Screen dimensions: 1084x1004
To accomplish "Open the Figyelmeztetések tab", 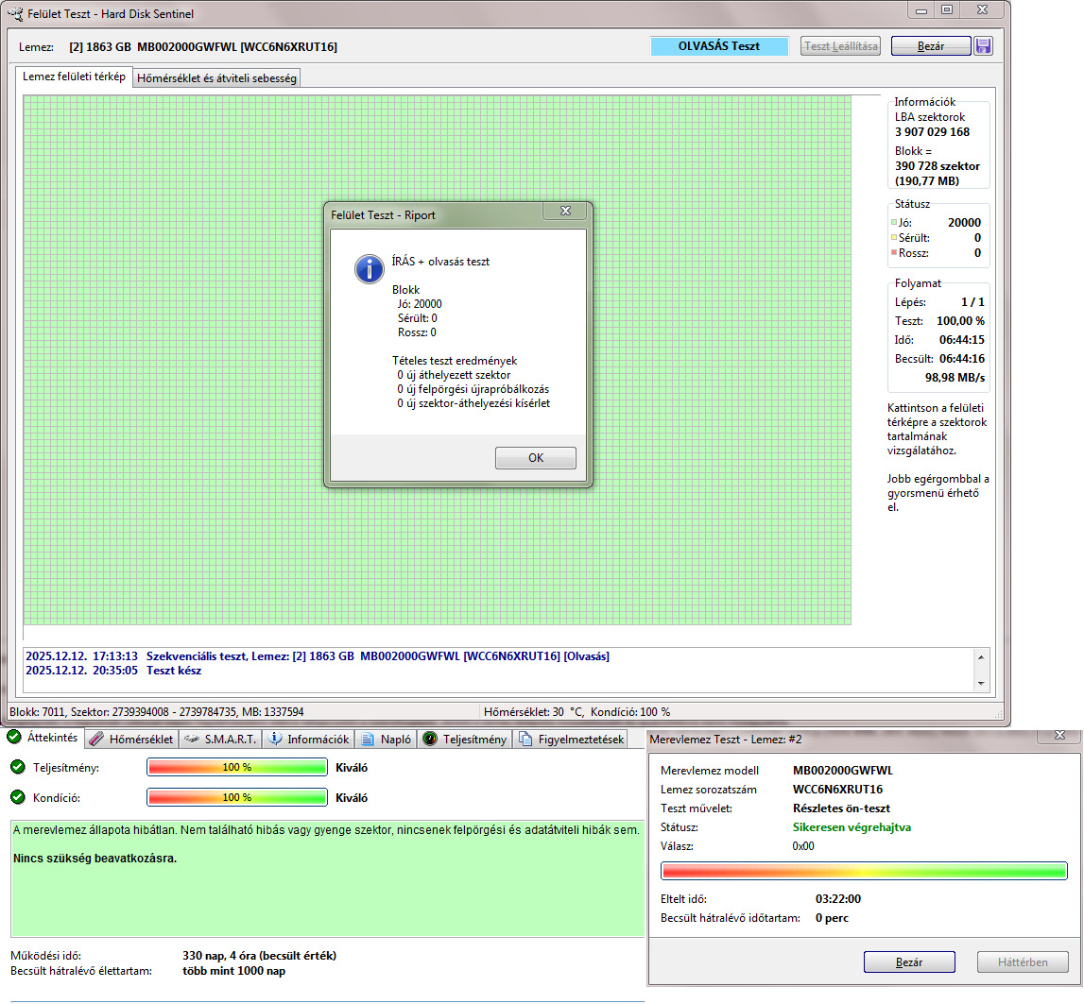I will coord(571,739).
